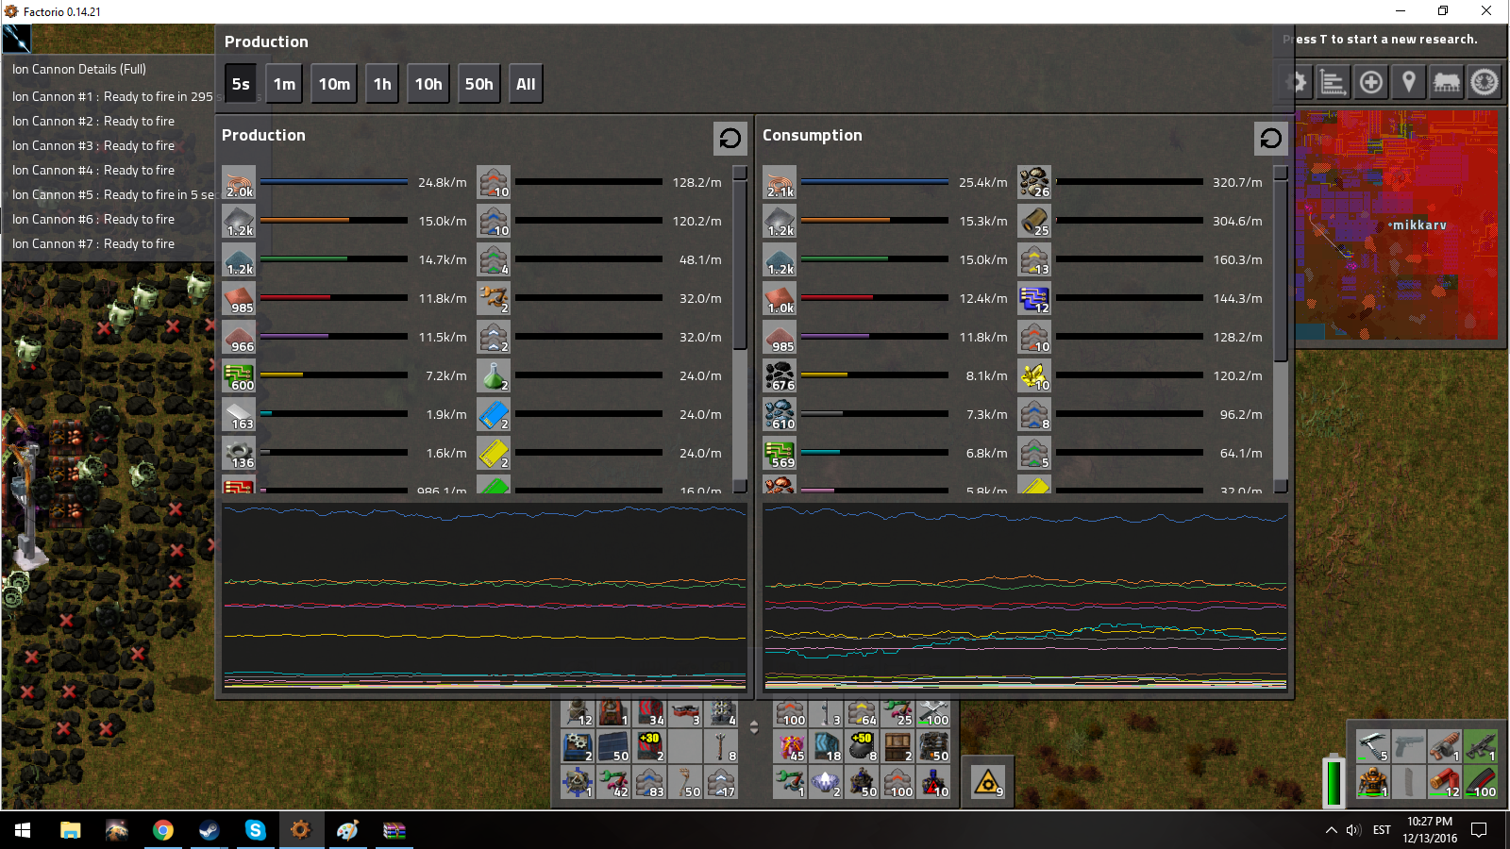Select the 10h time range

pos(428,84)
